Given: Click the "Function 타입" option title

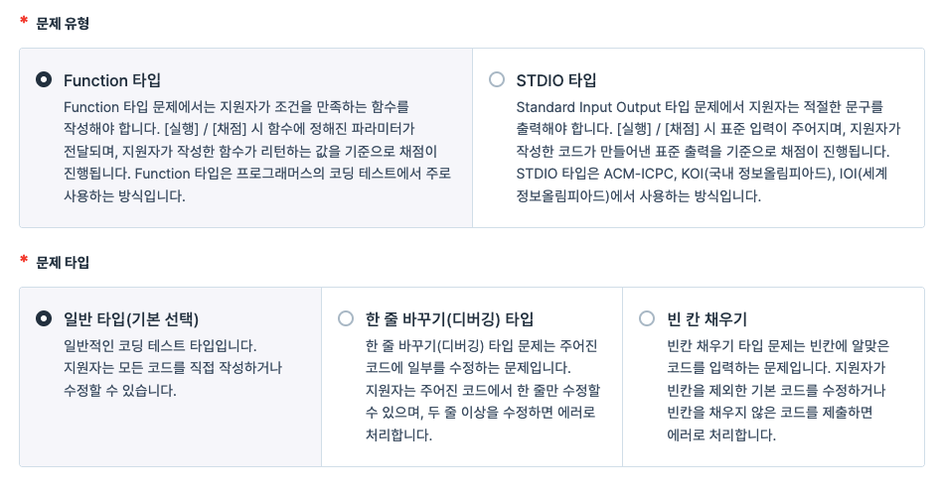Looking at the screenshot, I should pos(112,80).
